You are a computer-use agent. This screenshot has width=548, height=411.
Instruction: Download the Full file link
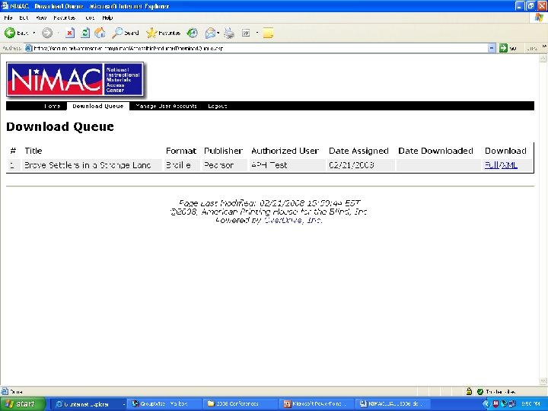492,165
